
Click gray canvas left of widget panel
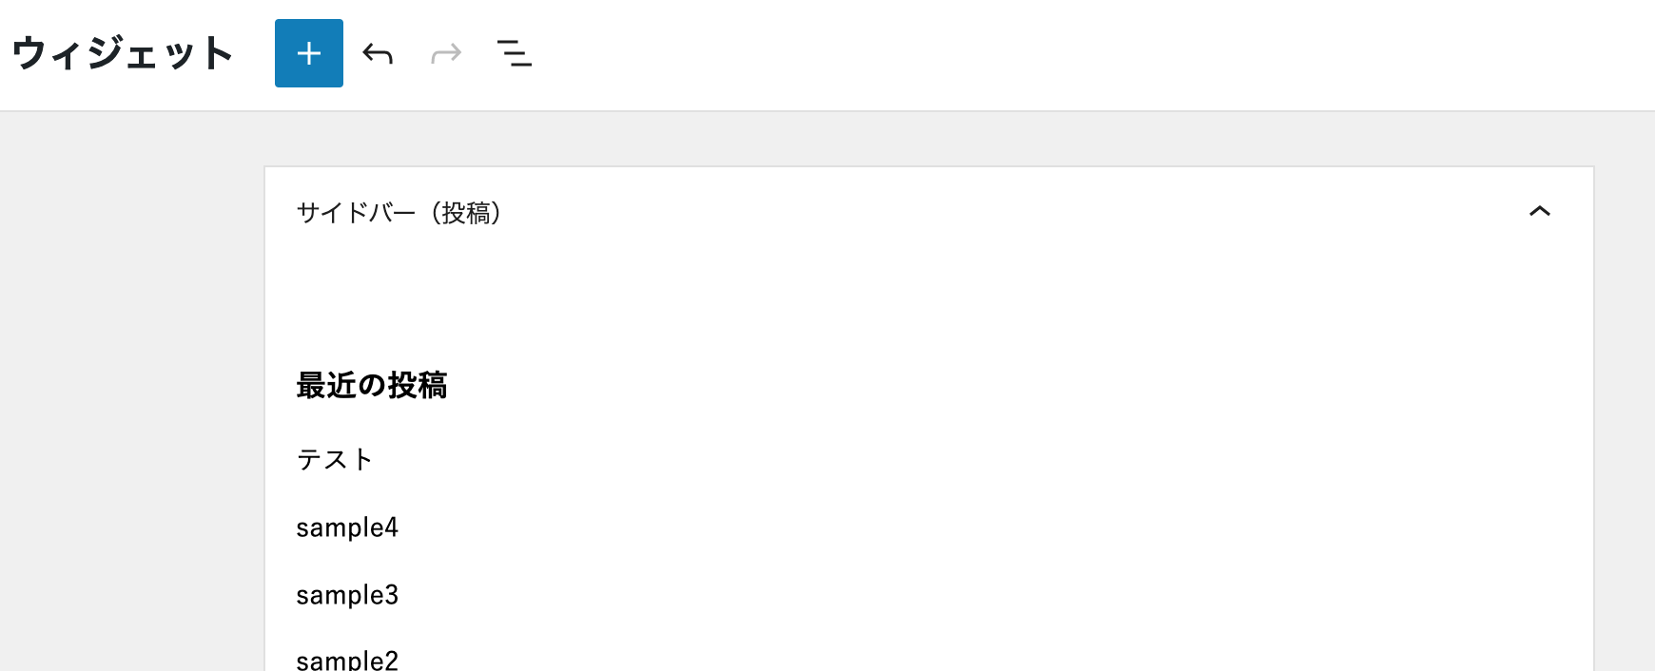(x=131, y=399)
